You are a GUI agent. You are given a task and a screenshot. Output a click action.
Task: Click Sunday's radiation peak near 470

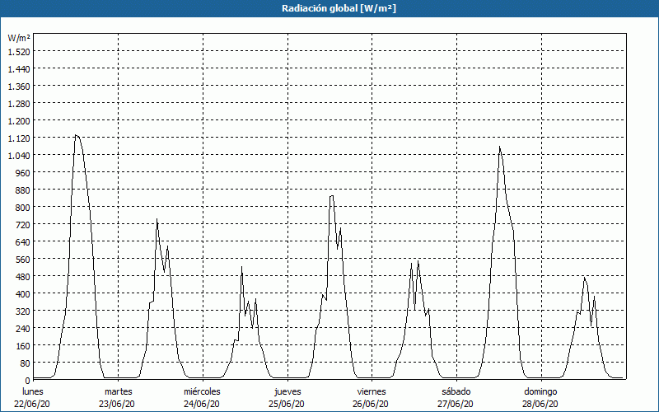[x=584, y=278]
